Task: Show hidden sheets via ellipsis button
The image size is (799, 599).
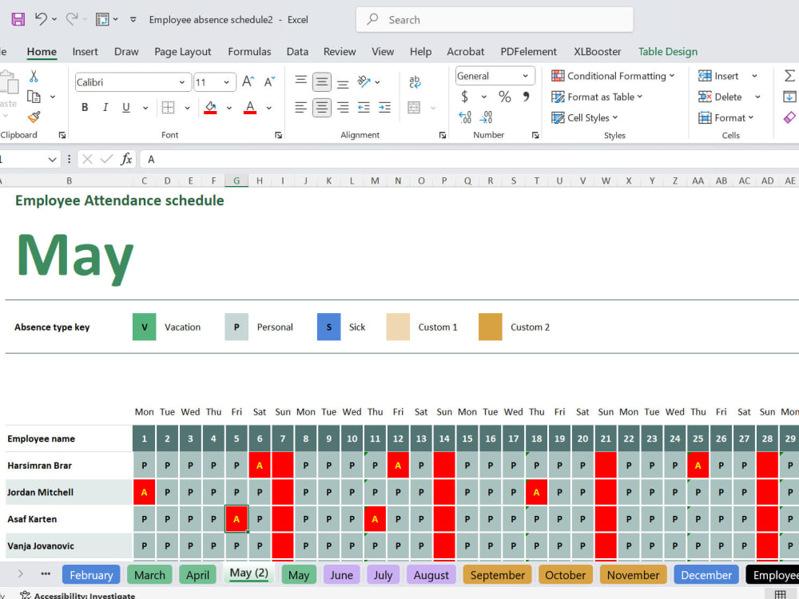Action: pos(46,573)
